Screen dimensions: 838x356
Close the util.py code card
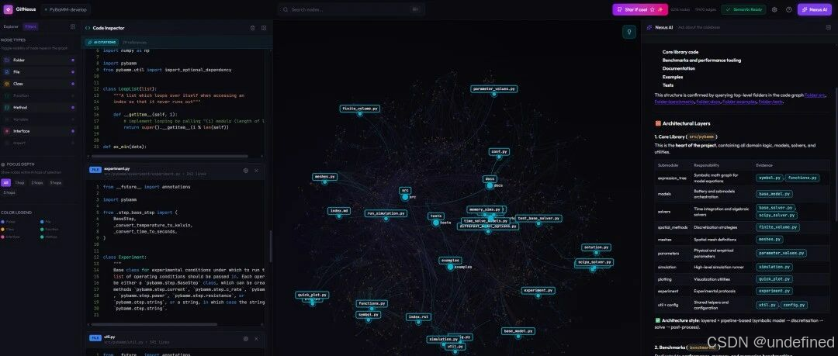pyautogui.click(x=257, y=338)
